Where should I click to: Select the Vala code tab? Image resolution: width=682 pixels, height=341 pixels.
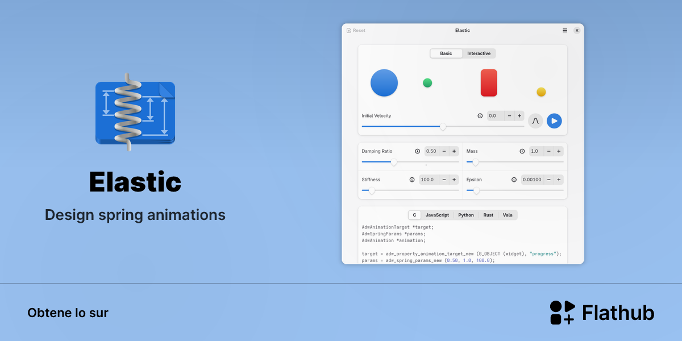508,215
